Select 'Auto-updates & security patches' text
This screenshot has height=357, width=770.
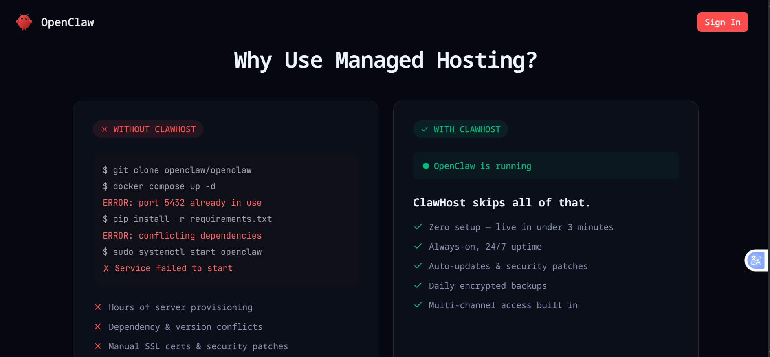coord(508,266)
